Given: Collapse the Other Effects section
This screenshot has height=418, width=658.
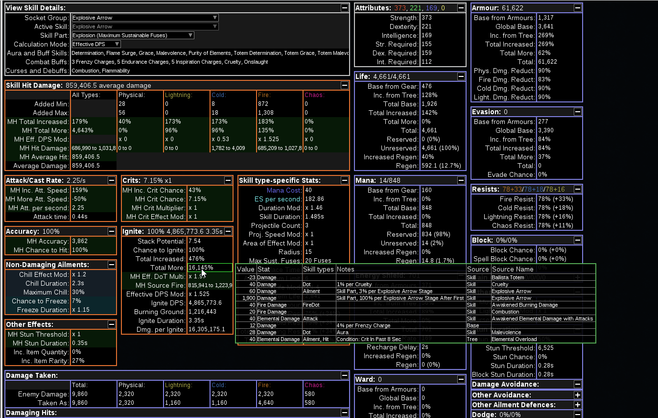Looking at the screenshot, I should pos(112,324).
